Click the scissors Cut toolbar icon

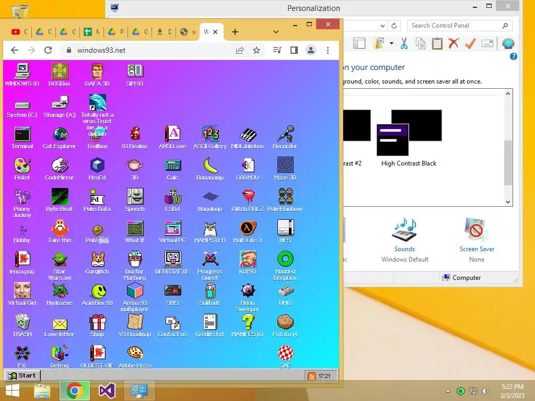(x=404, y=44)
